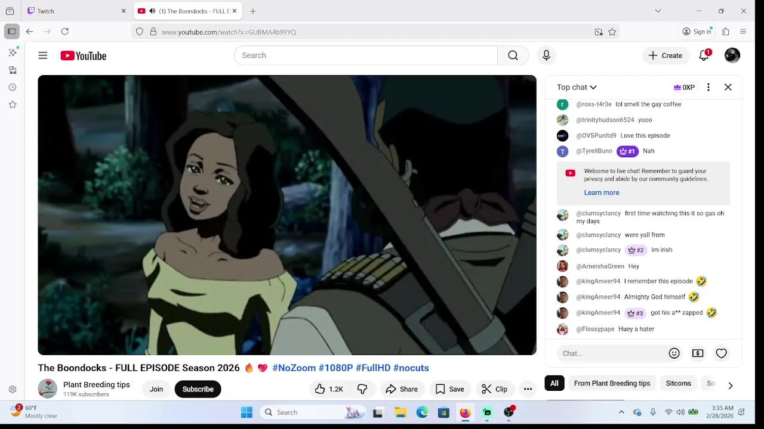The image size is (764, 429).
Task: Open picture-in-picture icon in address bar
Action: [599, 32]
